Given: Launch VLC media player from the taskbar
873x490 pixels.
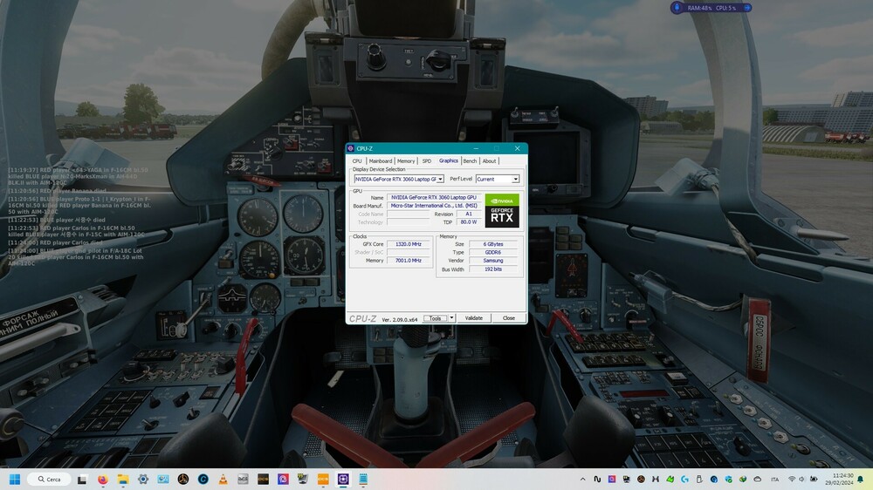Looking at the screenshot, I should coord(223,479).
